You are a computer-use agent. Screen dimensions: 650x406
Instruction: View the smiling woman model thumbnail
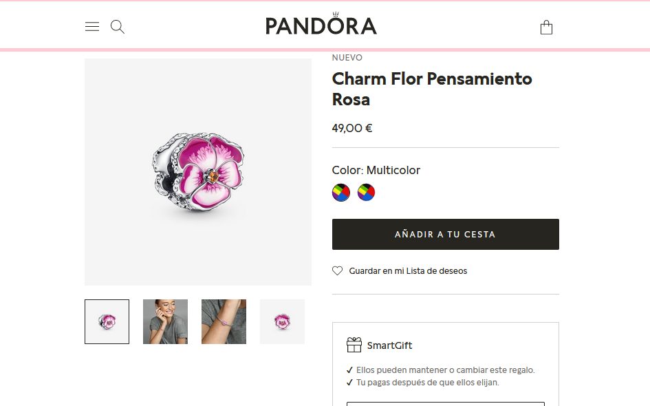pos(165,321)
